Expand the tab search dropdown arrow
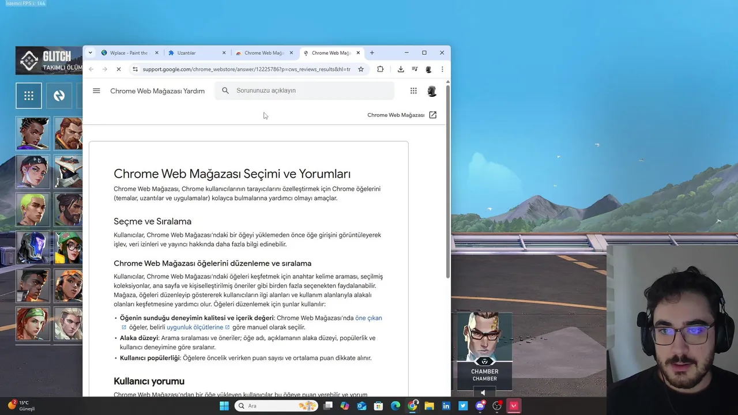The image size is (738, 415). 90,52
